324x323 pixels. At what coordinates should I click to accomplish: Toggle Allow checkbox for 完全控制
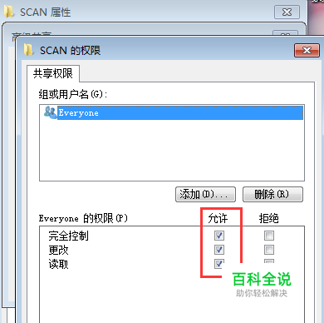coord(219,236)
